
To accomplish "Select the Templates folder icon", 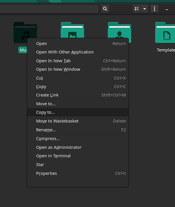I will 165,32.
